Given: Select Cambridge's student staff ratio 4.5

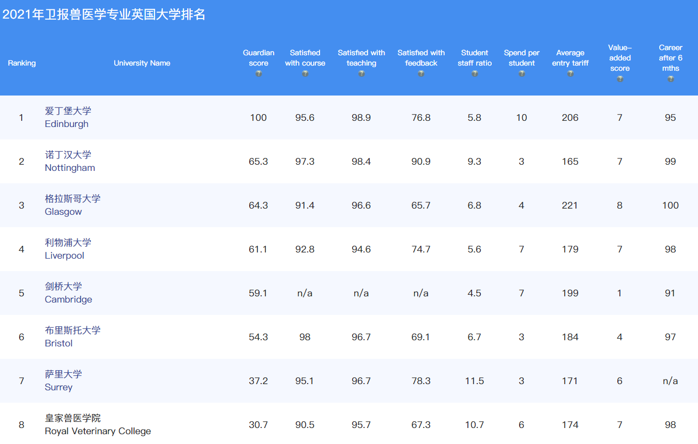Looking at the screenshot, I should coord(475,293).
